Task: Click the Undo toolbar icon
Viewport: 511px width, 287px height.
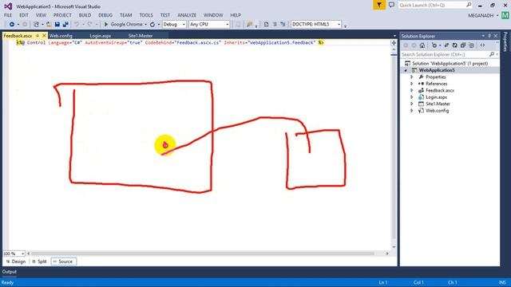Action: (x=77, y=25)
